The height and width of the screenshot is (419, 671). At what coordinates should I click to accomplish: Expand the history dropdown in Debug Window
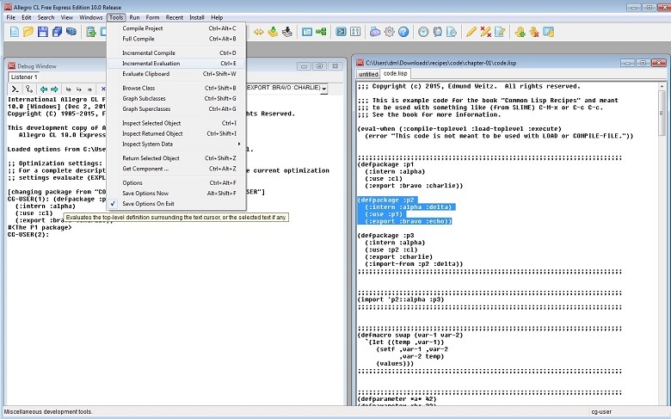323,89
